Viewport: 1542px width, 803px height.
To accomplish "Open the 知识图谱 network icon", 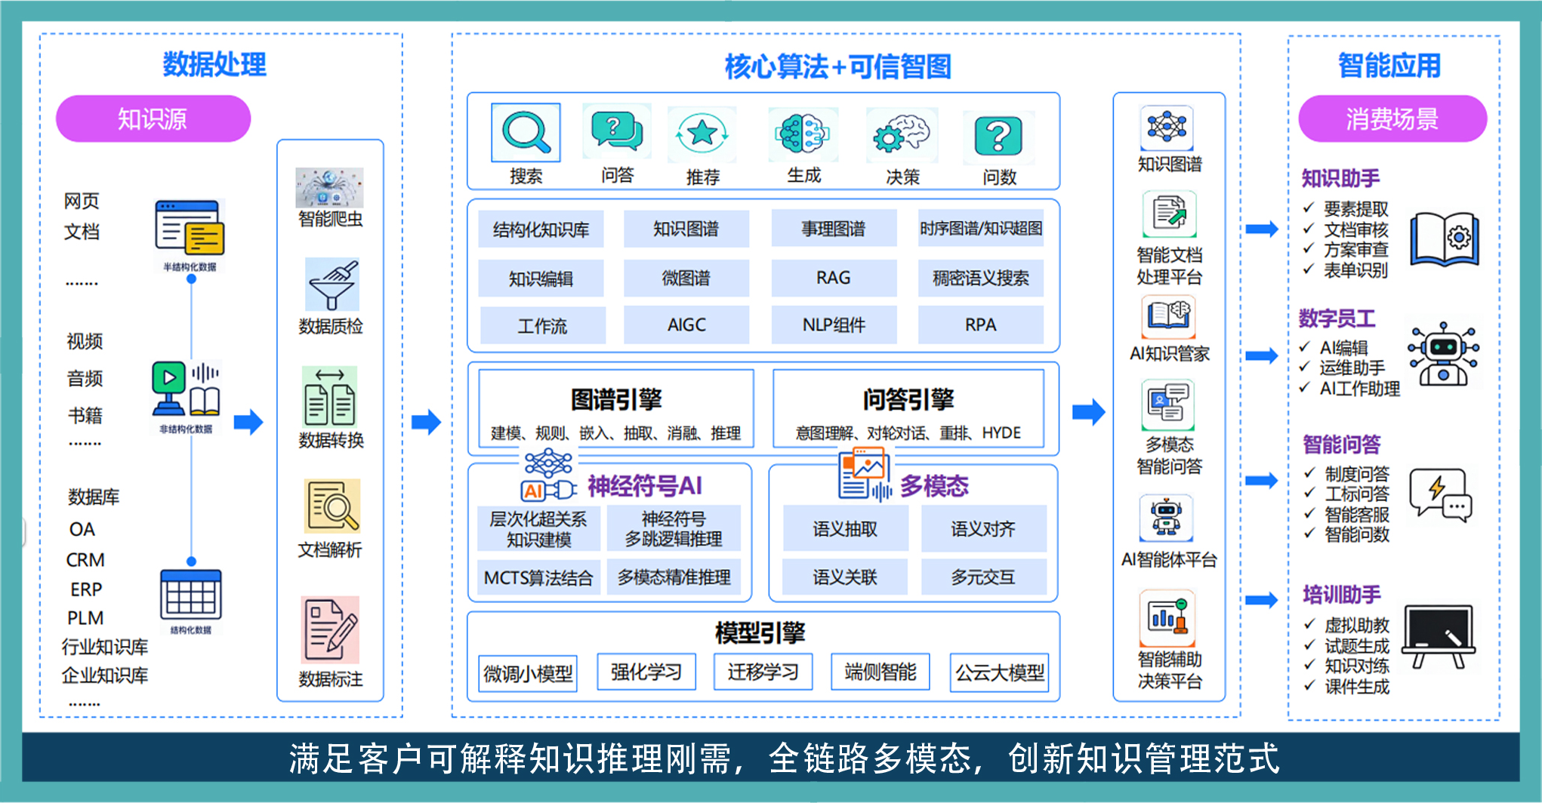I will click(x=1167, y=127).
